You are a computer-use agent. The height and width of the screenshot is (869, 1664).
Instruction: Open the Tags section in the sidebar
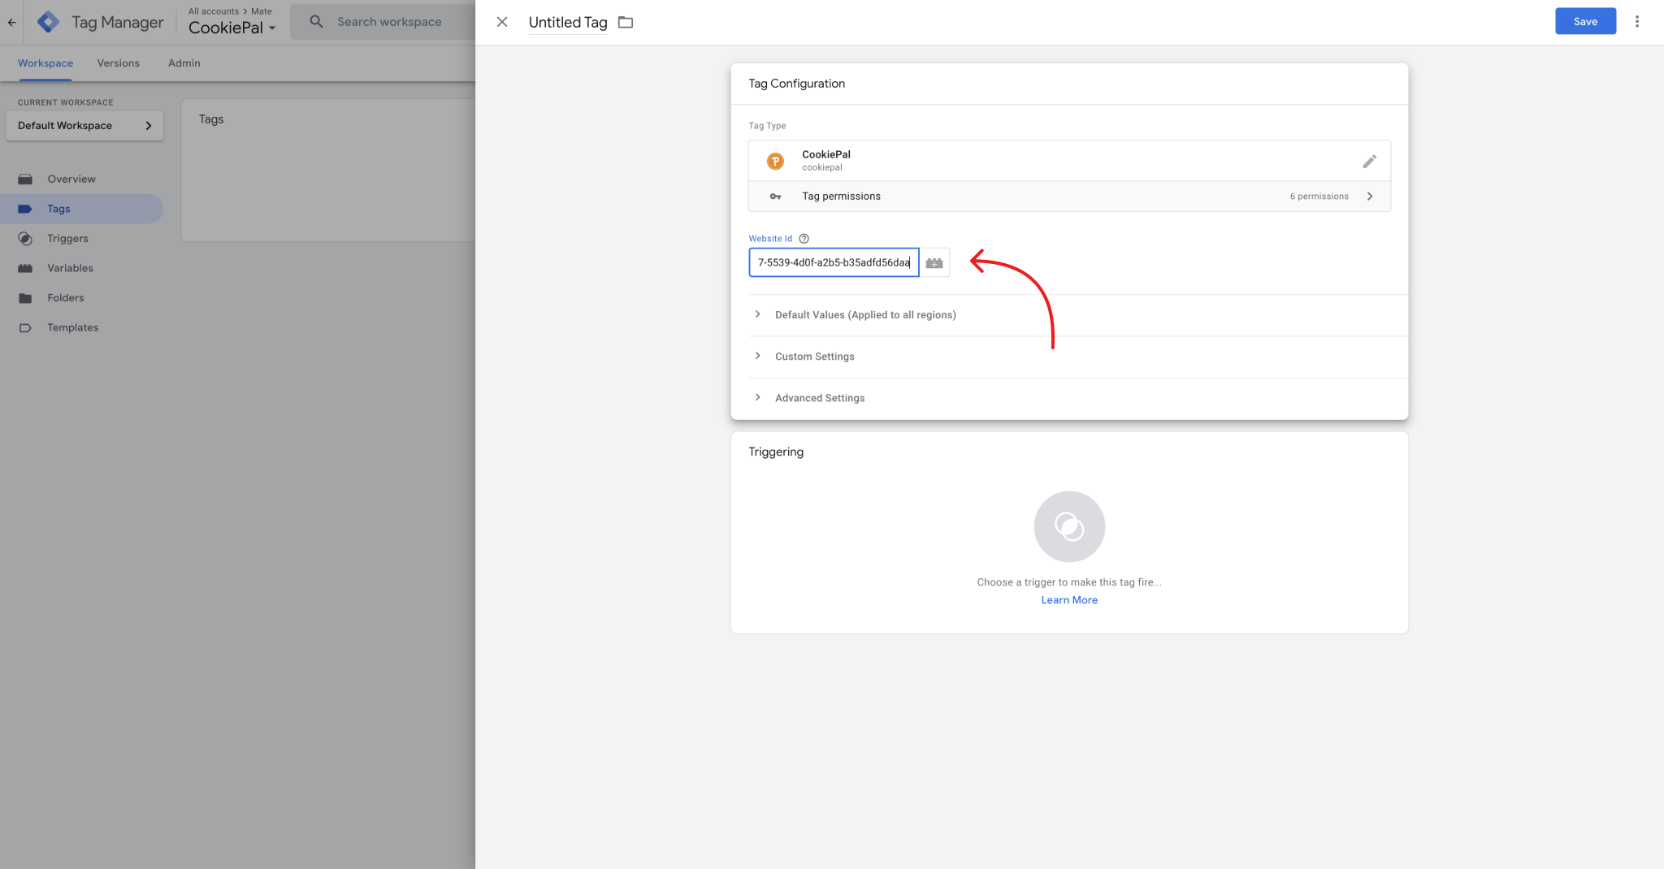click(58, 209)
